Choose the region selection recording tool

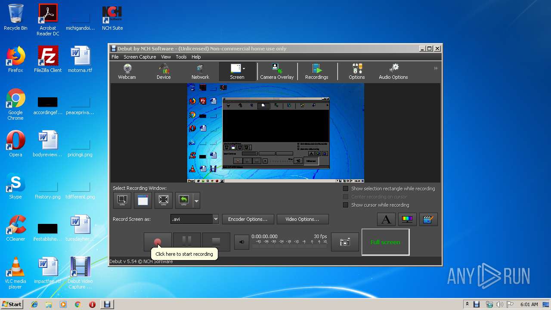pyautogui.click(x=122, y=200)
